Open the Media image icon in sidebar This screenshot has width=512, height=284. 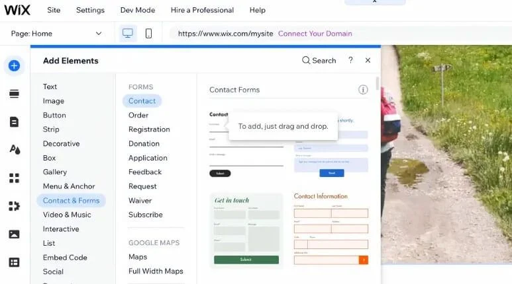(x=14, y=234)
